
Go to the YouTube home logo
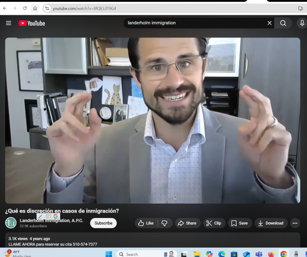pos(32,23)
